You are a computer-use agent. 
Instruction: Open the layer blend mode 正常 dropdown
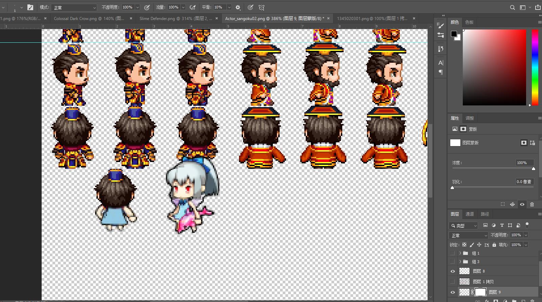(x=469, y=235)
